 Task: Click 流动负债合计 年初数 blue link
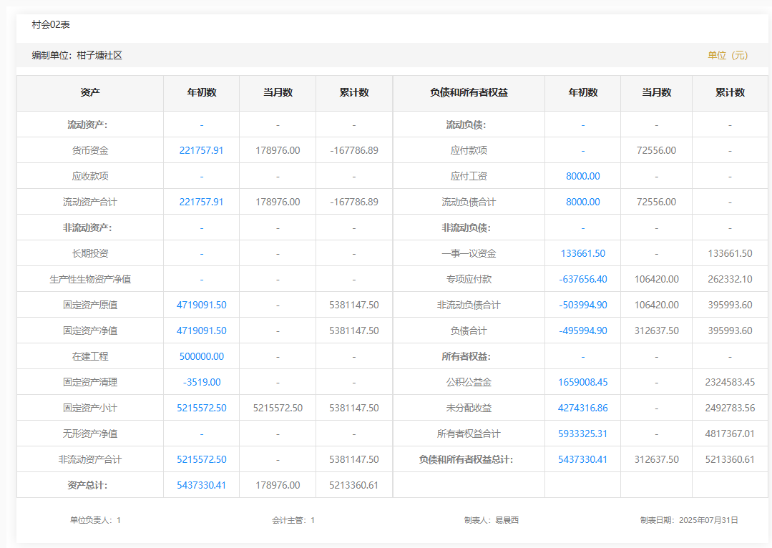tap(582, 202)
